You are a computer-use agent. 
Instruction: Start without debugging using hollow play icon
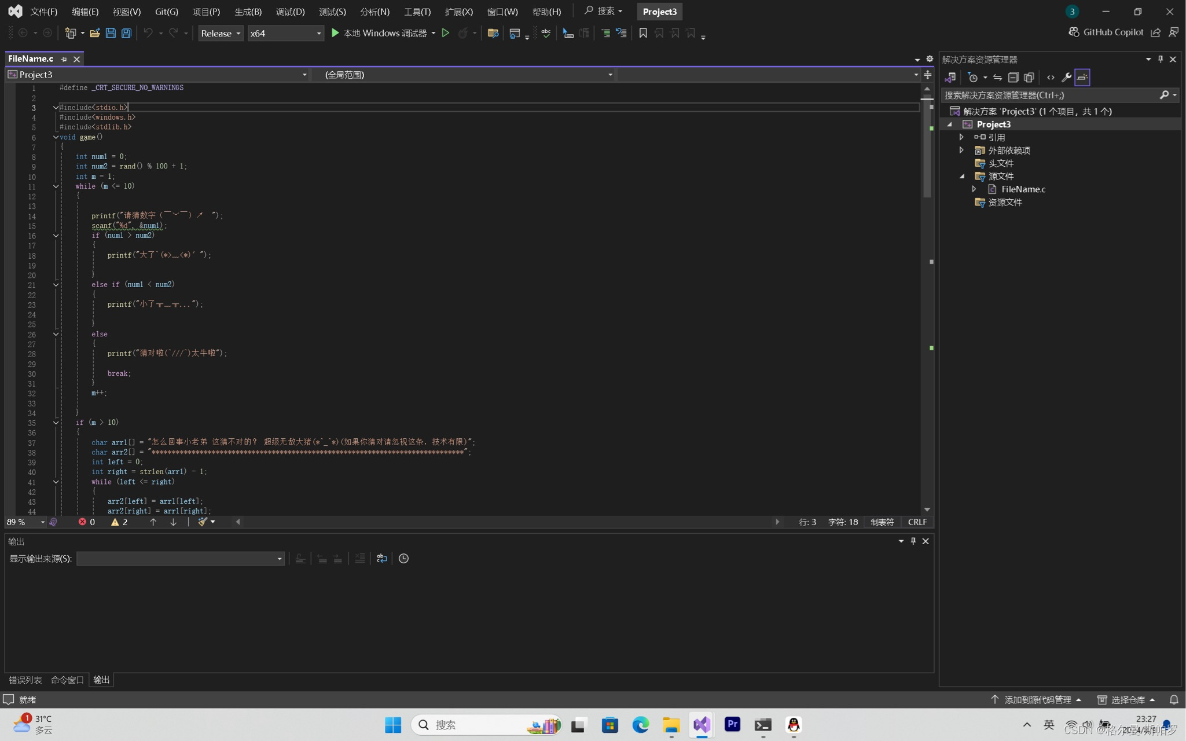pyautogui.click(x=446, y=33)
